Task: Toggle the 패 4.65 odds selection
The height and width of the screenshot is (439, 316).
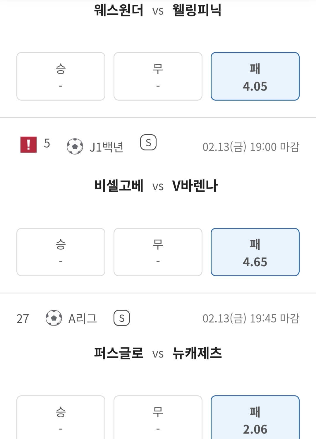Action: [255, 252]
